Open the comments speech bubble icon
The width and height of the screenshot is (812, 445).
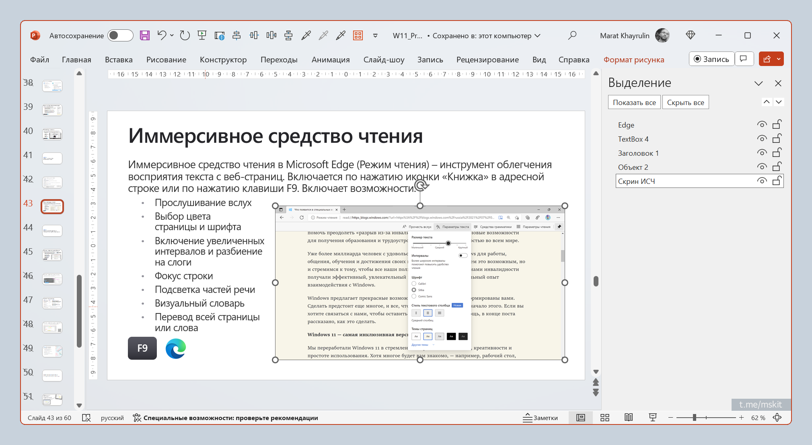click(x=744, y=59)
